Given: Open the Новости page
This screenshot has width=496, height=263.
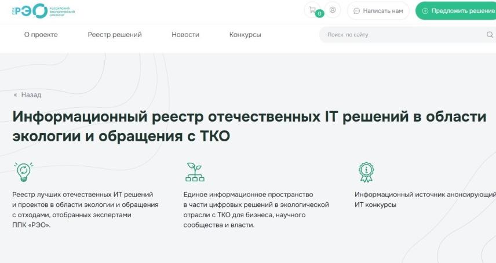Looking at the screenshot, I should (185, 35).
